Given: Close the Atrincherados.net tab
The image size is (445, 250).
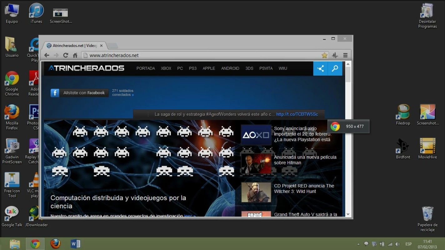Looking at the screenshot, I should point(101,46).
